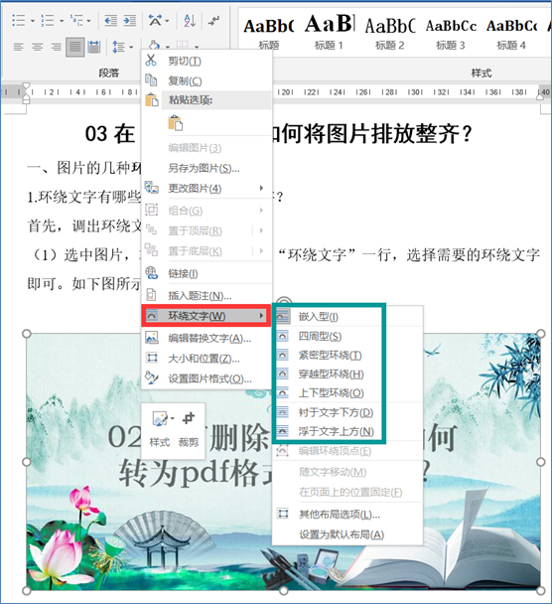
Task: Increase the paragraph indent
Action: pyautogui.click(x=130, y=20)
